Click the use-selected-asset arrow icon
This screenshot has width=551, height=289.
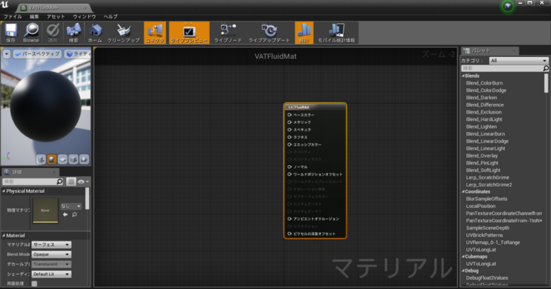[65, 215]
